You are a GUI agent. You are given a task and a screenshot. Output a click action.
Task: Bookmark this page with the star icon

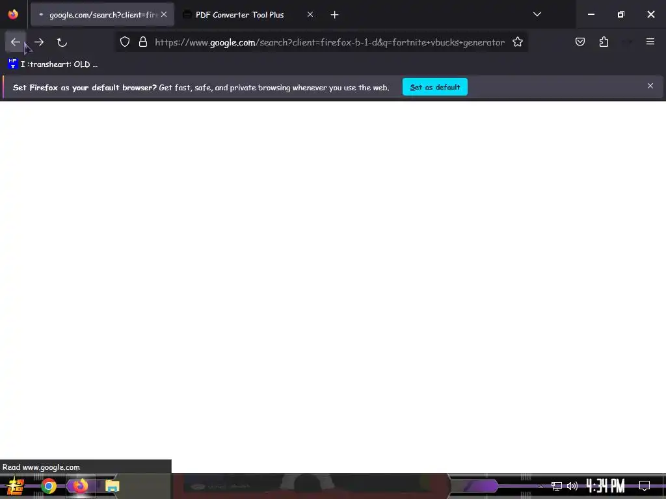point(517,42)
